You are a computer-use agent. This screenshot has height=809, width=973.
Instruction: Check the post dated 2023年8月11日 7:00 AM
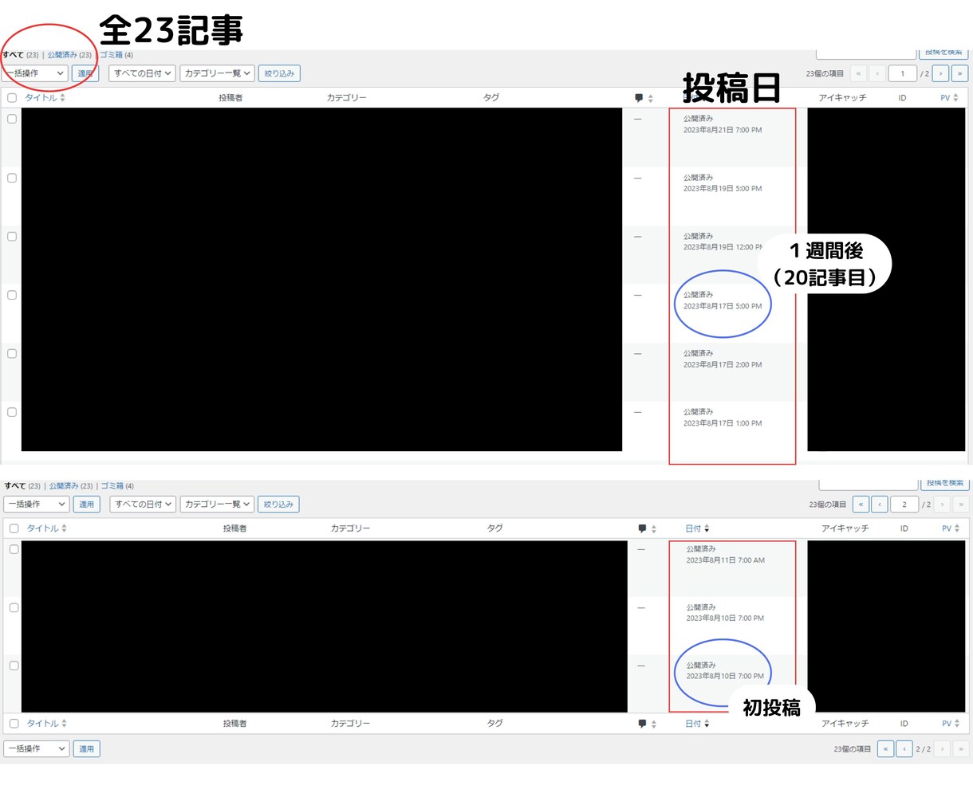pyautogui.click(x=14, y=549)
